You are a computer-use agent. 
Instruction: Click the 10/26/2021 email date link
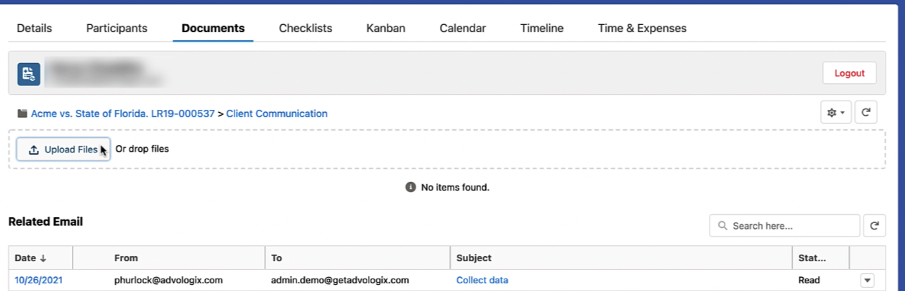tap(39, 281)
